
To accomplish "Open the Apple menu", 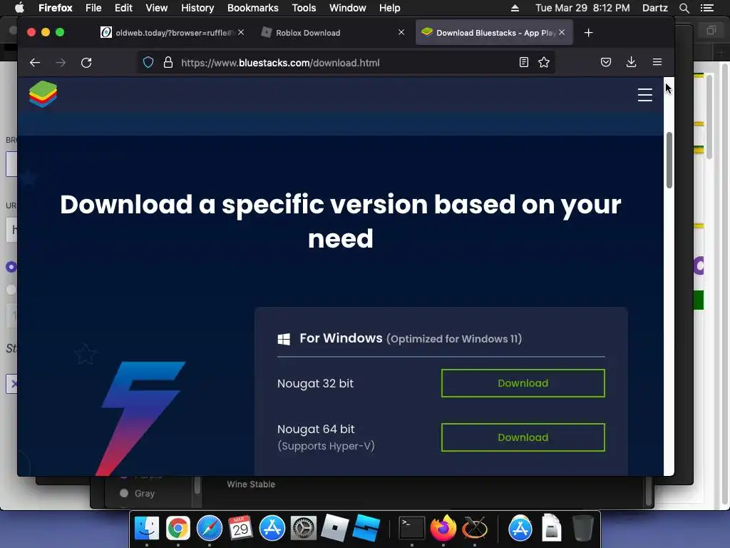I will (19, 8).
